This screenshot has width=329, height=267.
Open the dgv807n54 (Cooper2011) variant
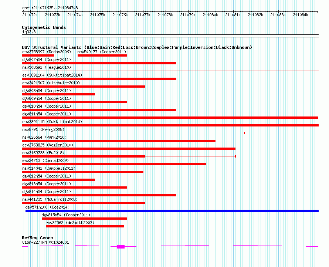click(47, 60)
